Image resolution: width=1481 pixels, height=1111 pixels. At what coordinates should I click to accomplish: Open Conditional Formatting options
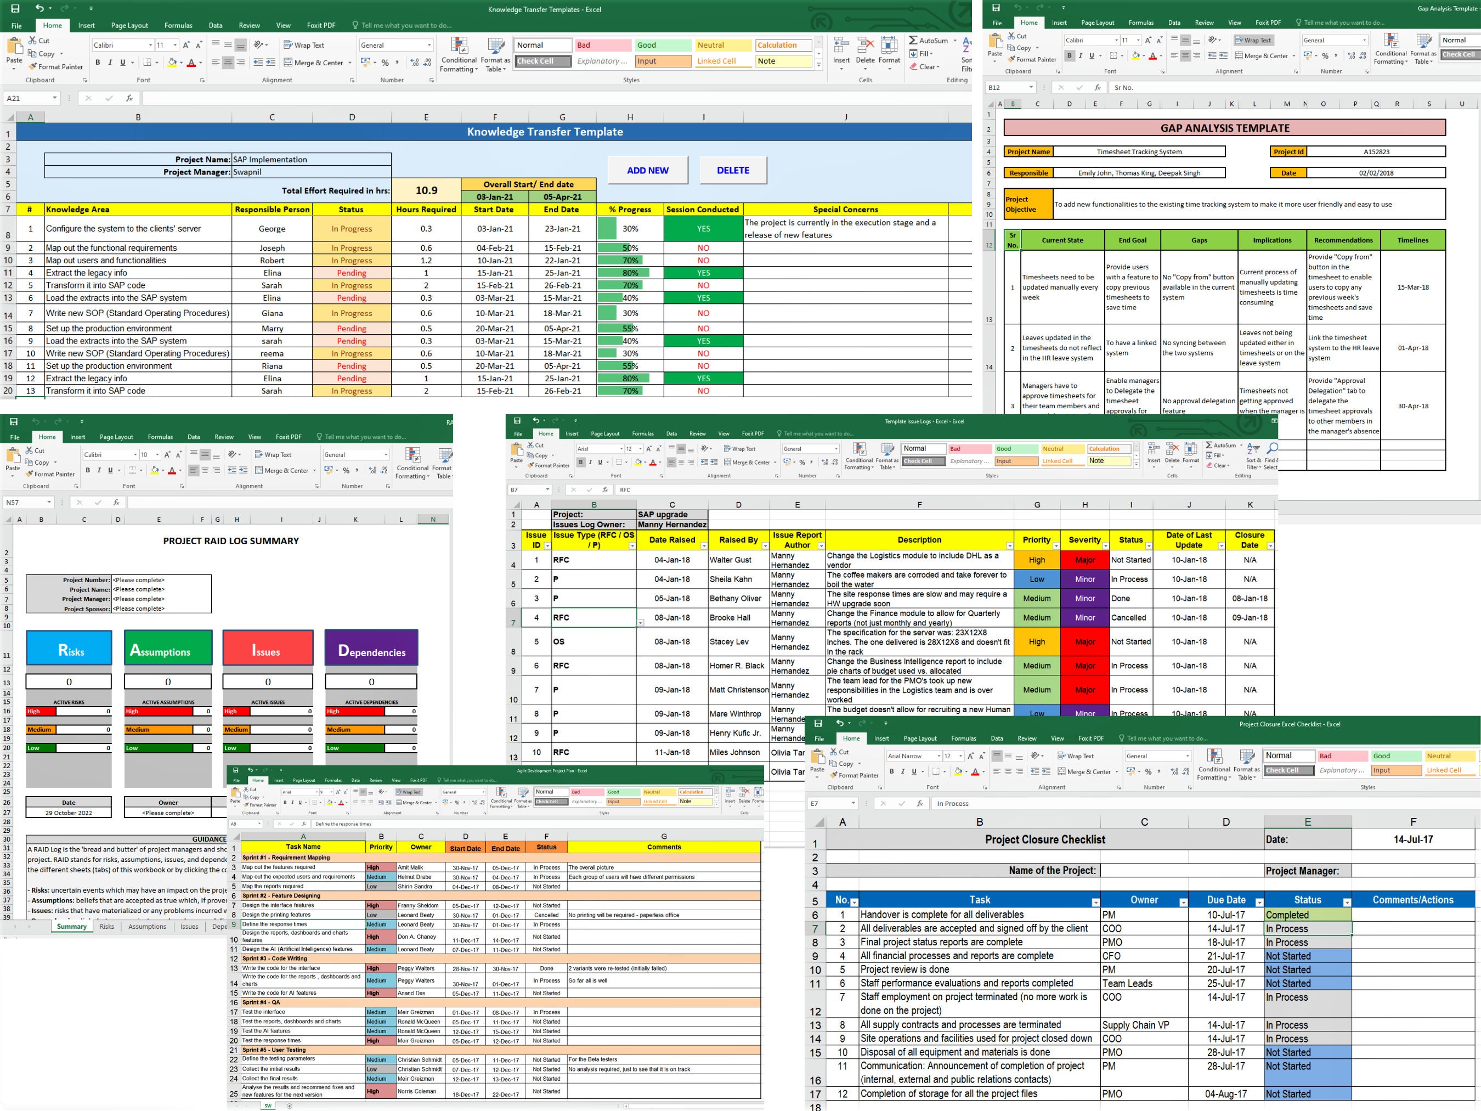pos(459,57)
